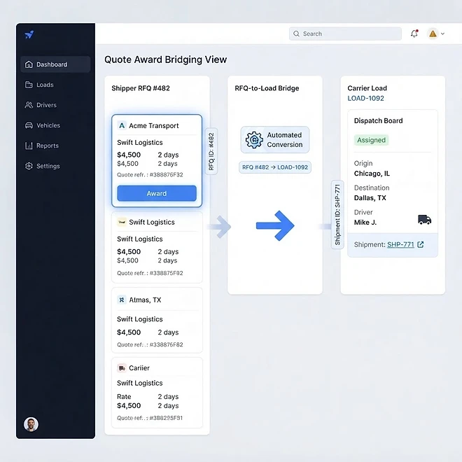Click the Cariier truck logo icon
The image size is (462, 462).
click(x=122, y=368)
